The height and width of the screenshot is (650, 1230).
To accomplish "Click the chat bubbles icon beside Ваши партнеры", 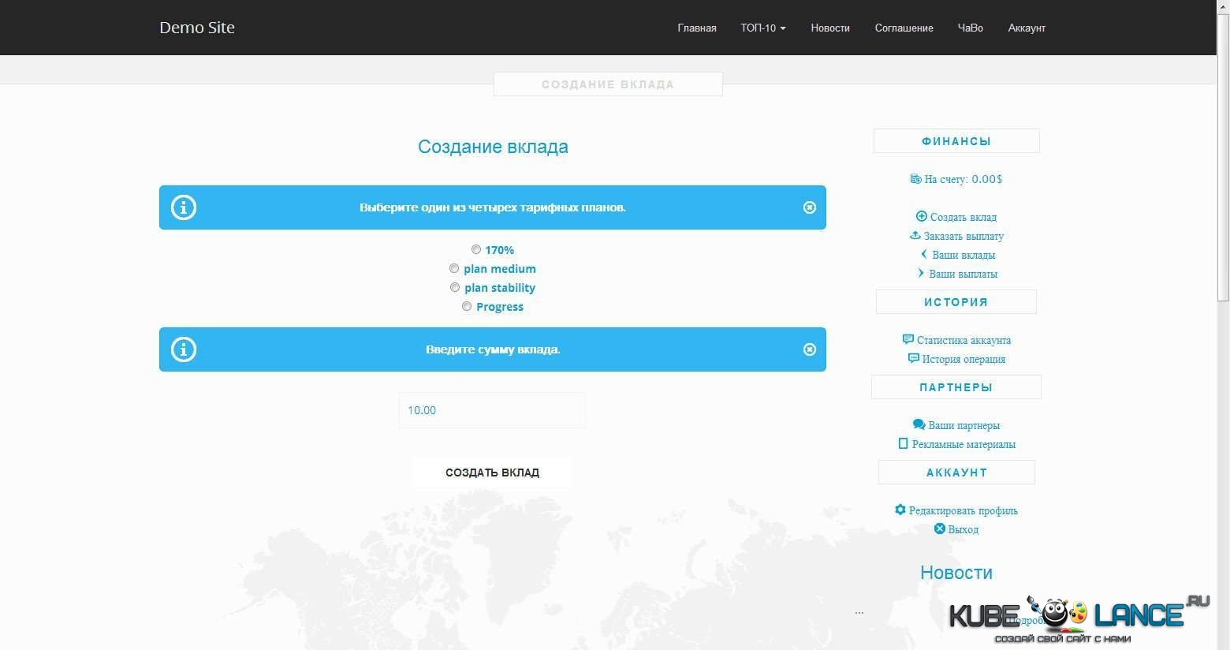I will point(919,424).
